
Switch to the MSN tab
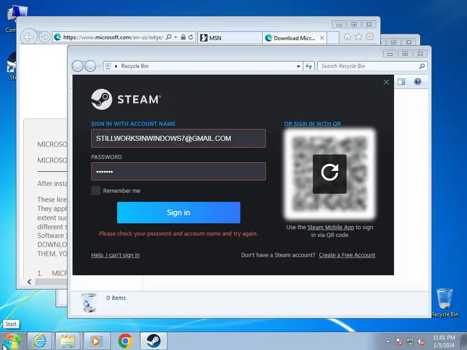coord(230,38)
